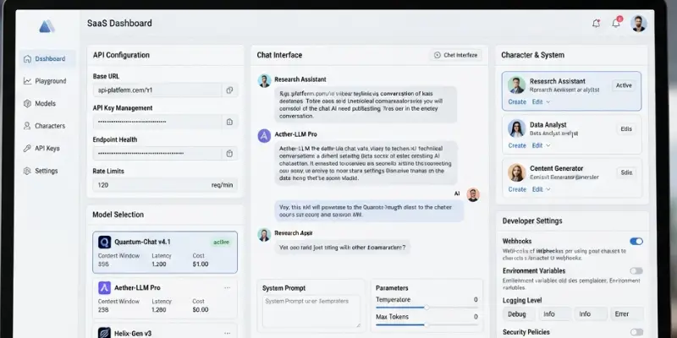Screen dimensions: 677x338
Task: Disable the Webhooks toggle
Action: [636, 242]
